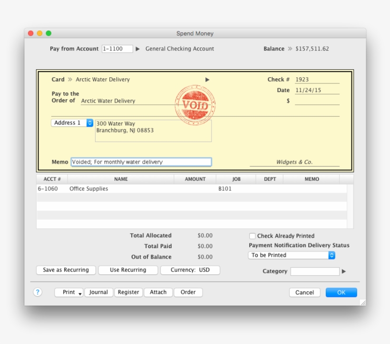Image resolution: width=390 pixels, height=344 pixels.
Task: Enable the Check Already Printed checkbox
Action: click(252, 236)
